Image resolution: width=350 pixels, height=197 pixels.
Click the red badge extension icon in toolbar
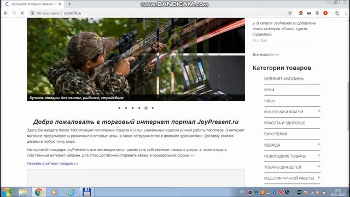(x=325, y=13)
